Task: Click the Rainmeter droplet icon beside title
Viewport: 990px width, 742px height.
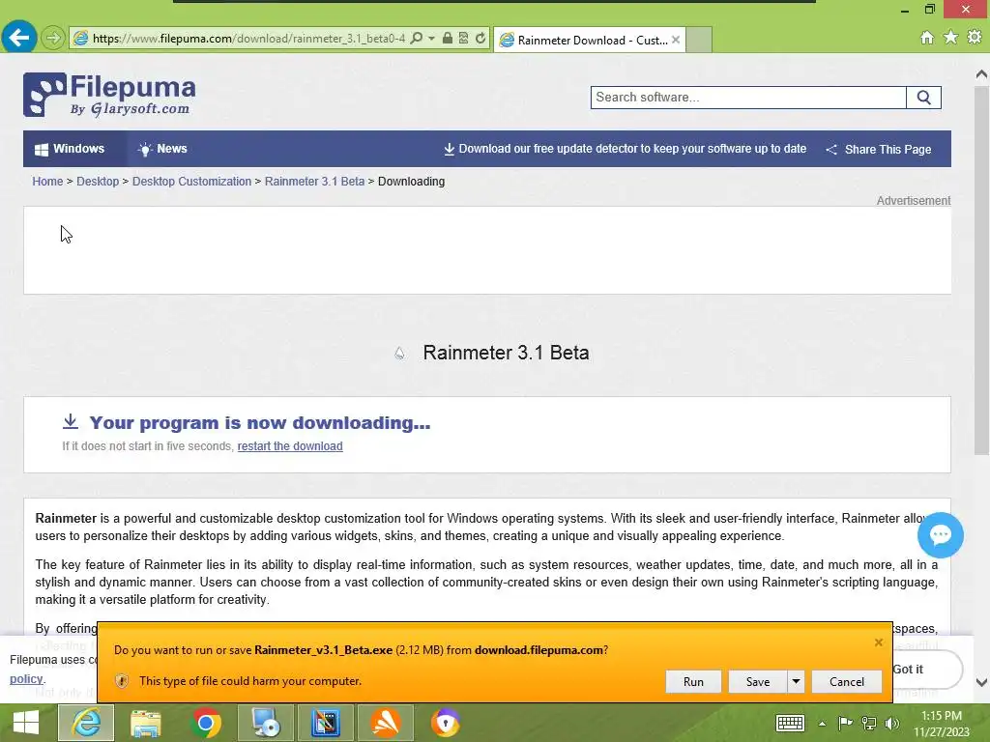Action: point(399,354)
